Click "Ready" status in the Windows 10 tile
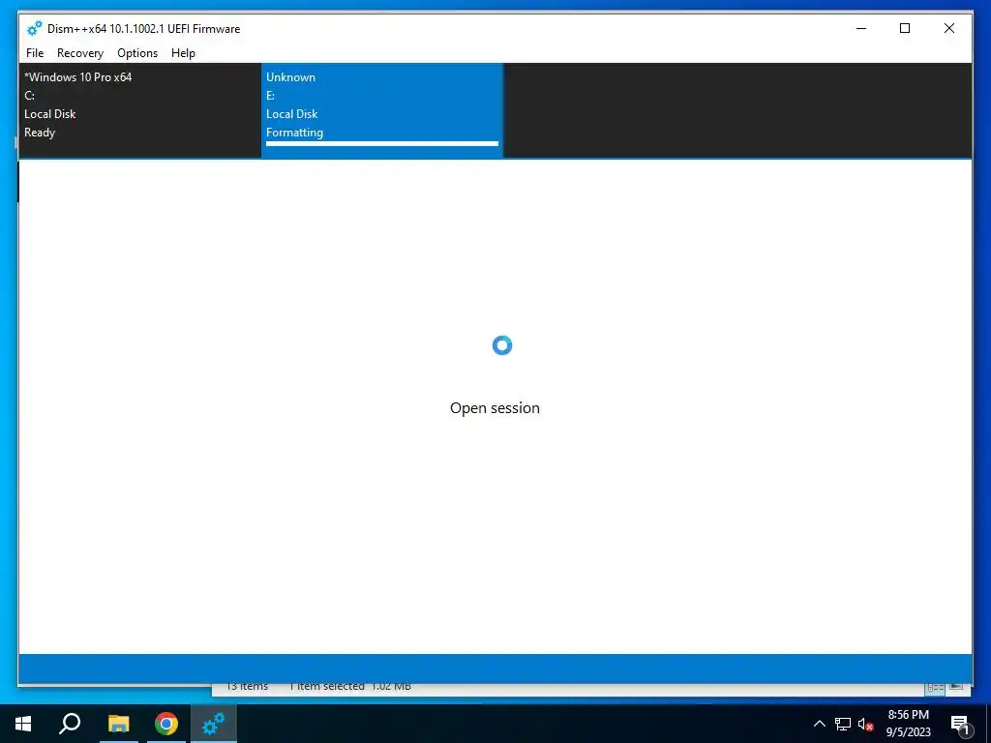This screenshot has width=991, height=743. 40,133
